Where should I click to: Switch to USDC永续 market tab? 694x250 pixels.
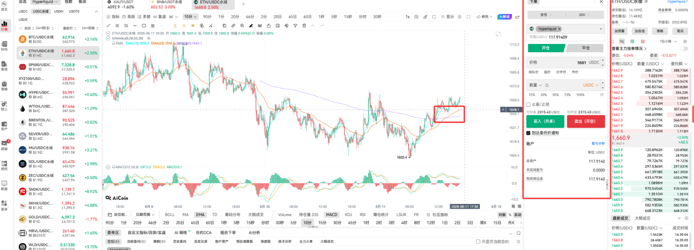coord(41,11)
